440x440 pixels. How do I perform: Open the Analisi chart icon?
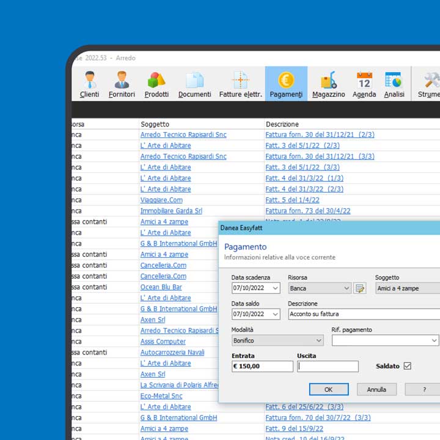tap(394, 80)
